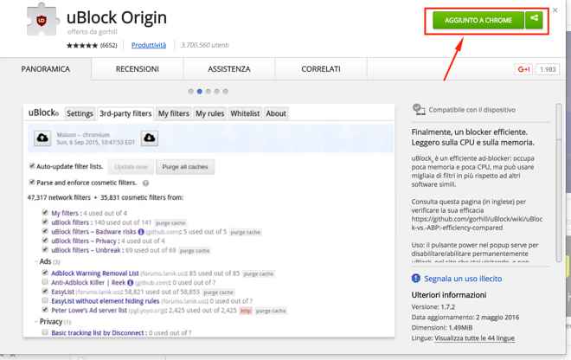This screenshot has height=360, width=571.
Task: Click the help icon next to cosmetic filters
Action: pyautogui.click(x=145, y=183)
